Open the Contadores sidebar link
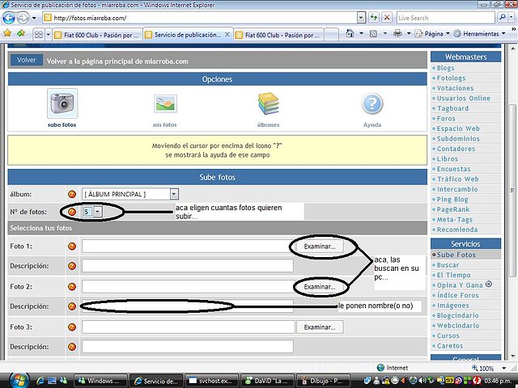 pos(456,149)
